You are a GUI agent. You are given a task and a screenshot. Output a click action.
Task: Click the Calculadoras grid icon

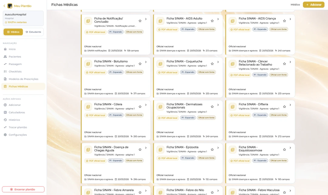pyautogui.click(x=5, y=112)
